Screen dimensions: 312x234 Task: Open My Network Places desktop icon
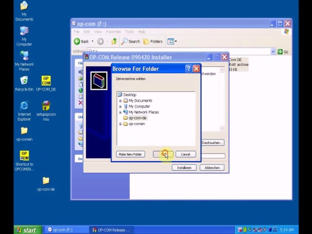[24, 61]
